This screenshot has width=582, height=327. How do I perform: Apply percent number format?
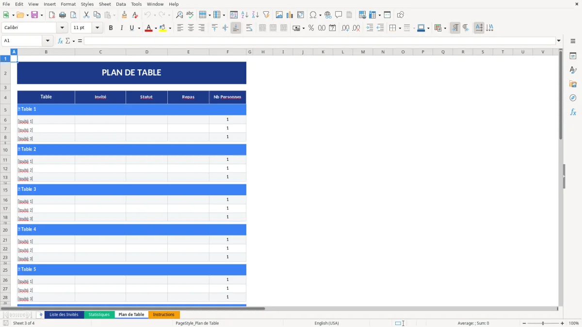tap(311, 28)
